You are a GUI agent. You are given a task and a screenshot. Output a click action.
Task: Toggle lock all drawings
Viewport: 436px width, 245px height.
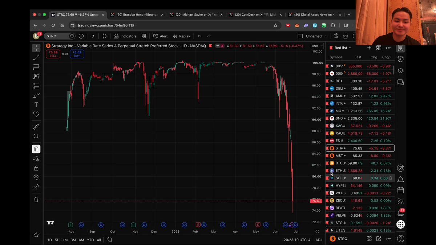(x=36, y=168)
